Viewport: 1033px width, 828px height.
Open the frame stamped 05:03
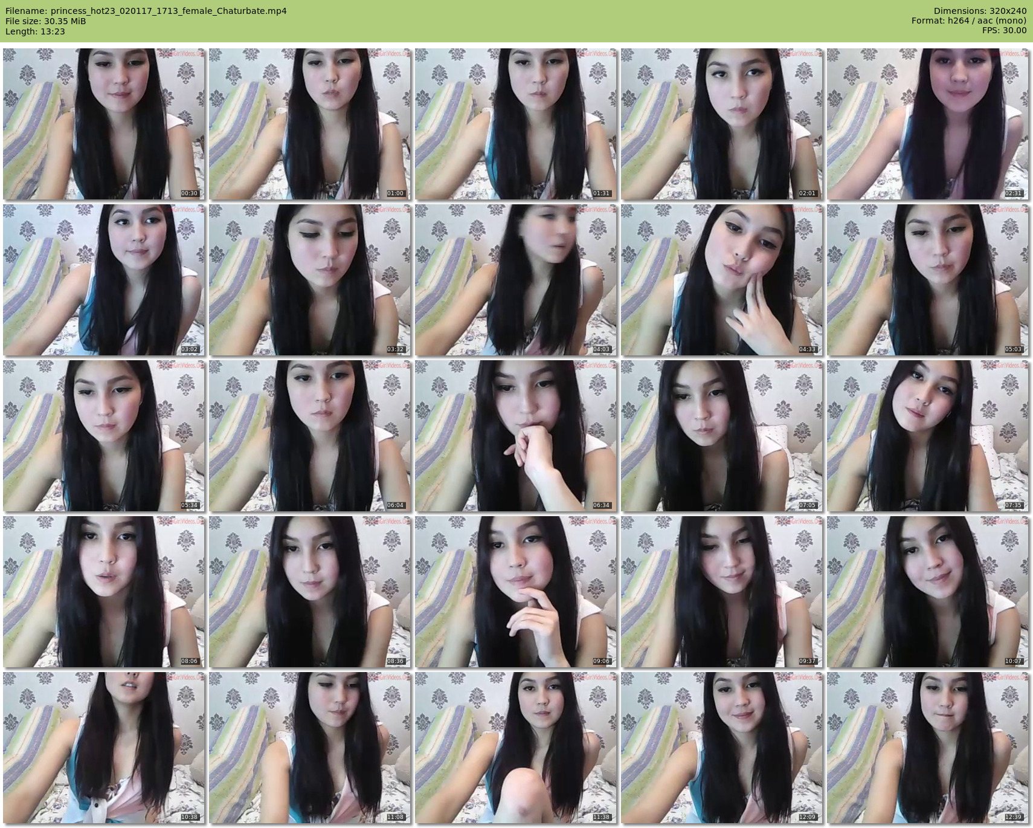click(928, 280)
